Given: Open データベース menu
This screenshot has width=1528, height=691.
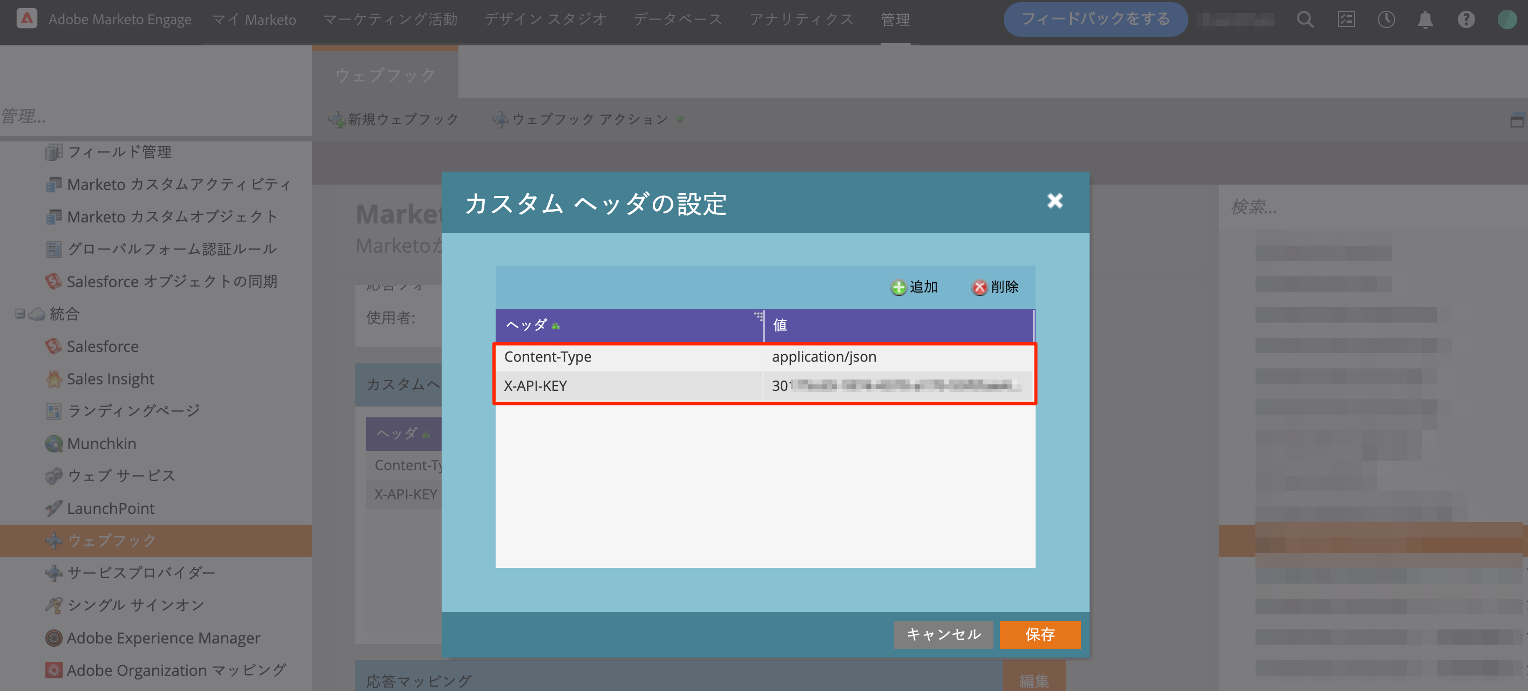Looking at the screenshot, I should [x=678, y=19].
